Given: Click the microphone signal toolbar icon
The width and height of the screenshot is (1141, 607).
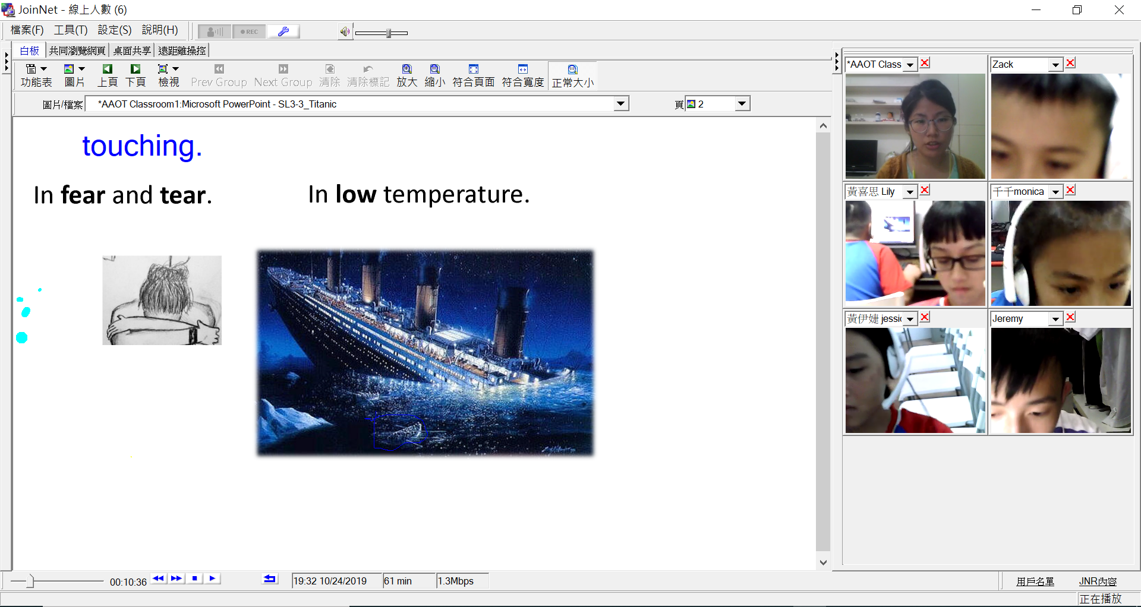Looking at the screenshot, I should coord(215,31).
